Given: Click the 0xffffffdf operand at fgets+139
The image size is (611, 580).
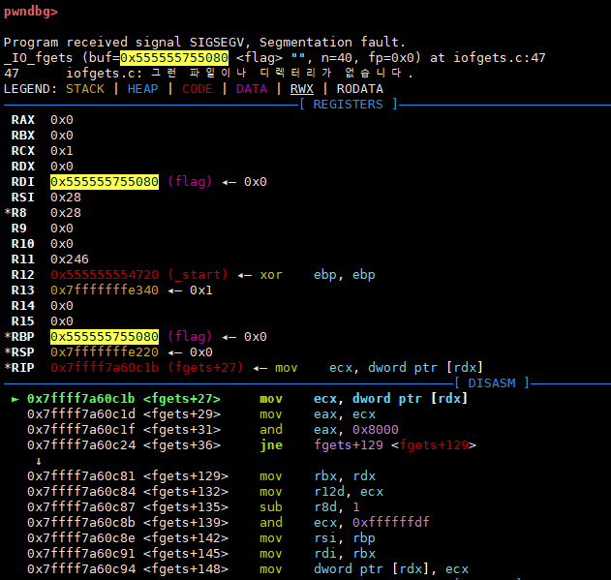Looking at the screenshot, I should point(391,522).
